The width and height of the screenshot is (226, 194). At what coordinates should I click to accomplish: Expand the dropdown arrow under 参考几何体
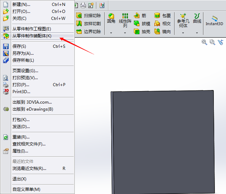point(183,33)
